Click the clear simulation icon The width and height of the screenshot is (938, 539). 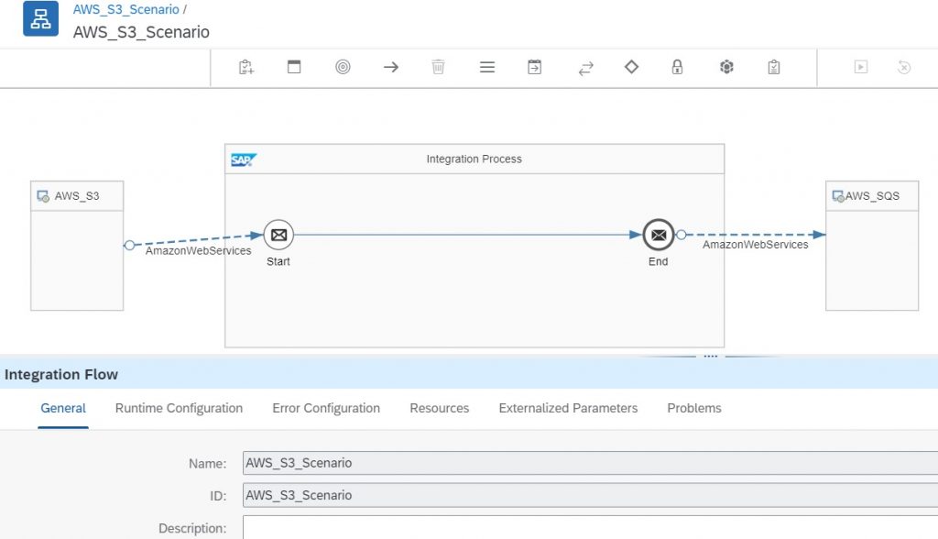click(x=904, y=67)
